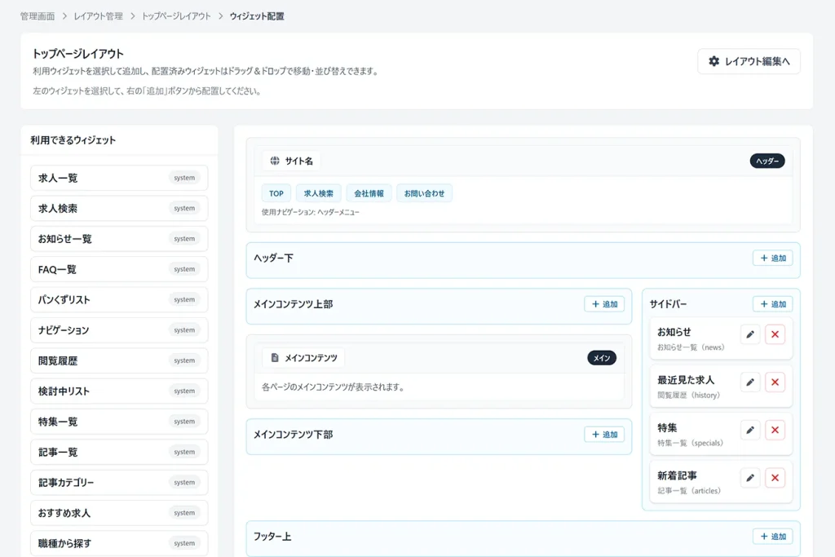Open the 管理画面 breadcrumb link
Viewport: 835px width, 557px height.
click(x=38, y=16)
